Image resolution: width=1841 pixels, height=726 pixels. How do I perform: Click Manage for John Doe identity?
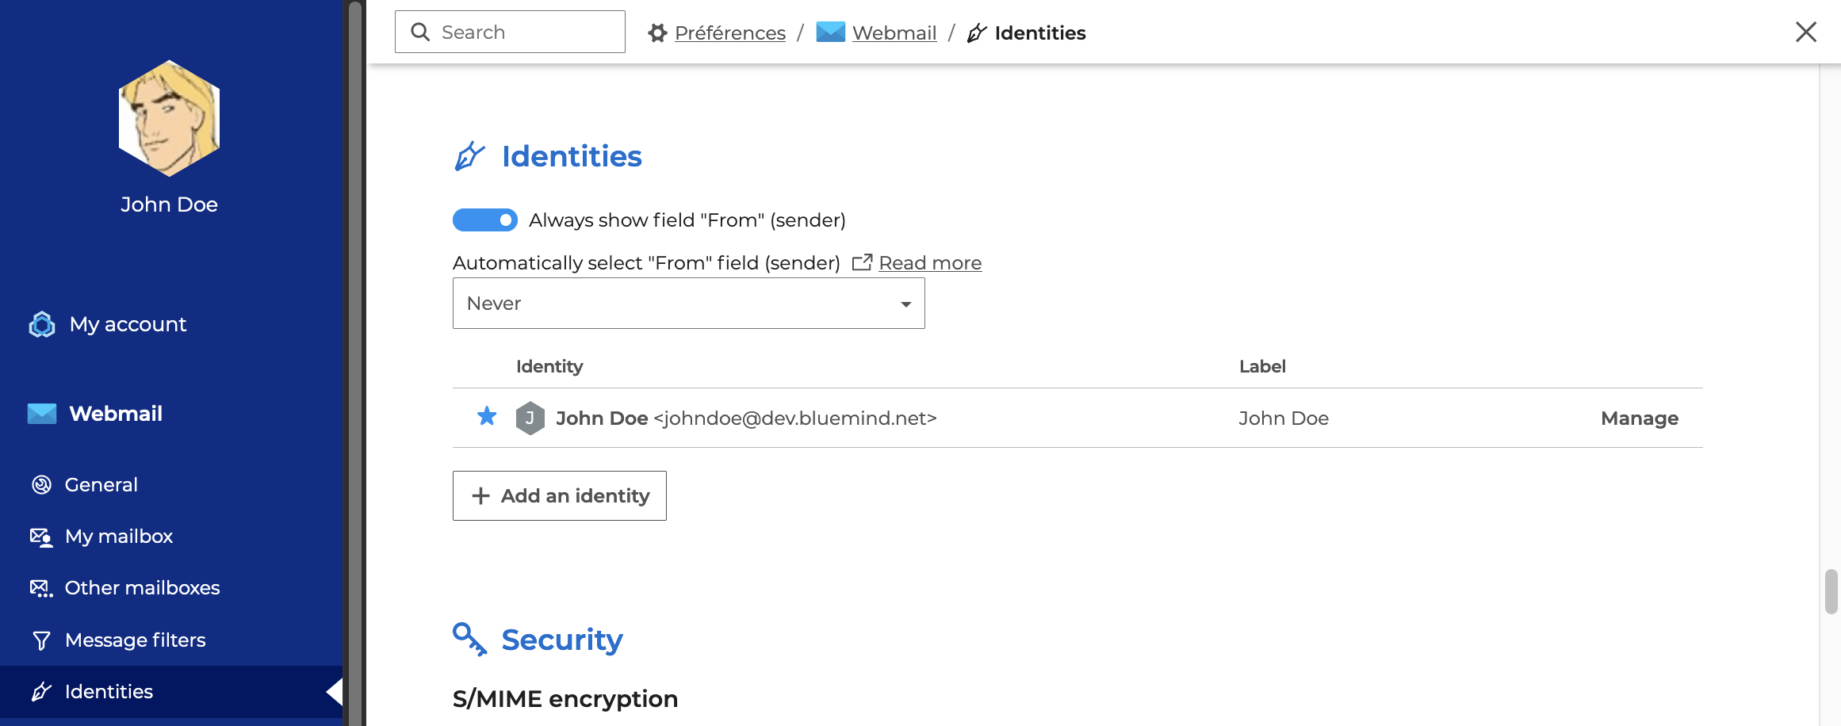tap(1639, 418)
